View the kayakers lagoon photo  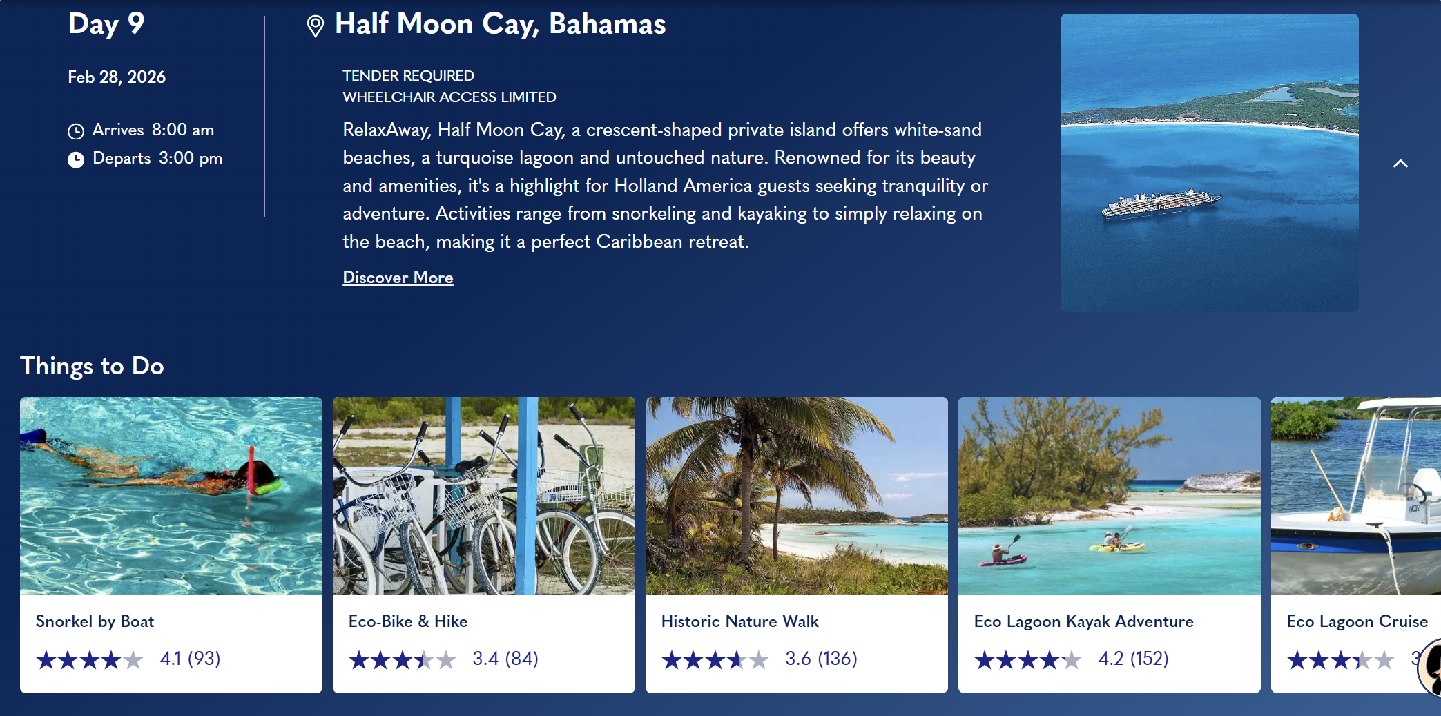click(x=1110, y=496)
